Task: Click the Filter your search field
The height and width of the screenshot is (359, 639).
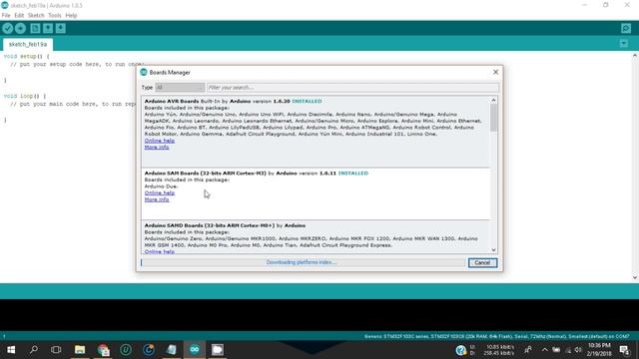Action: (x=352, y=88)
